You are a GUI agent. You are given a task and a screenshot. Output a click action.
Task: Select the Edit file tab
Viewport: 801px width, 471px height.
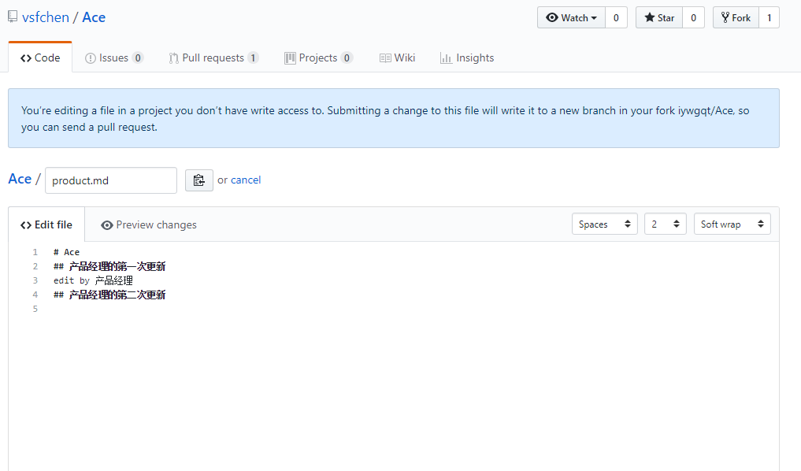click(x=46, y=224)
